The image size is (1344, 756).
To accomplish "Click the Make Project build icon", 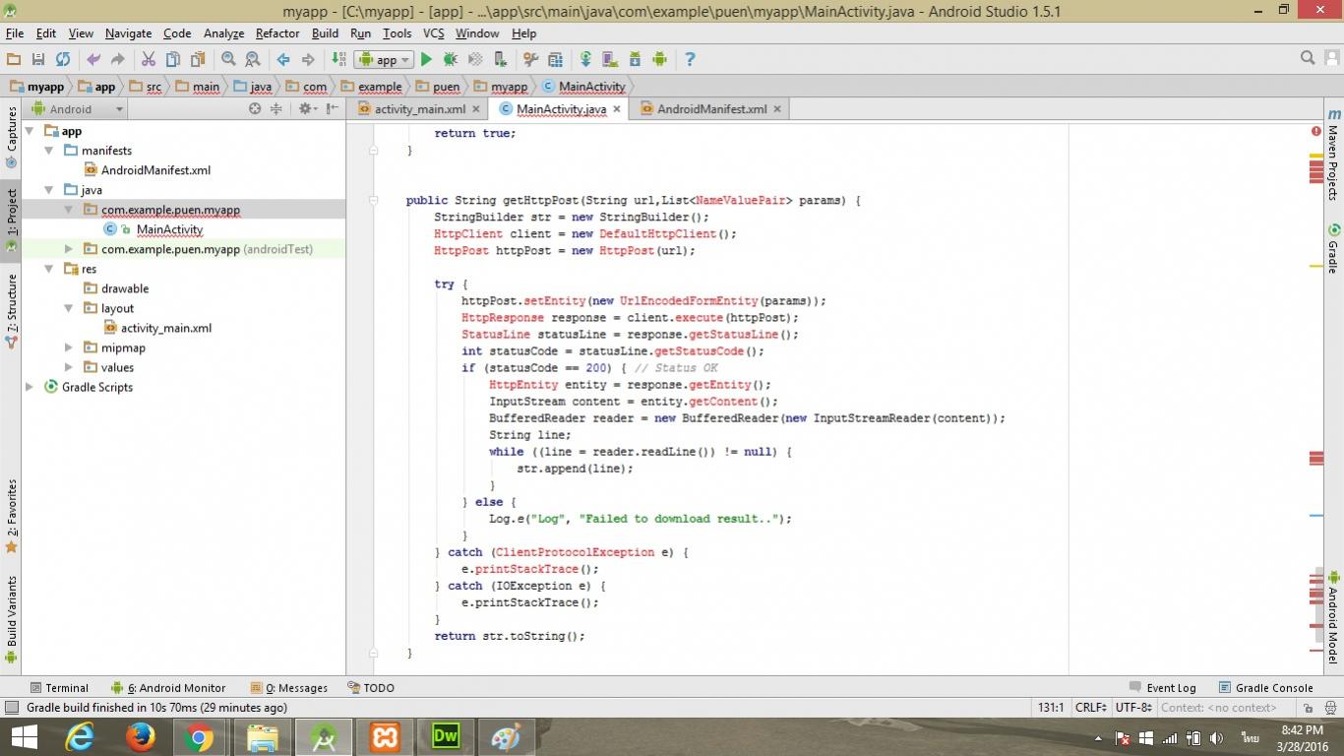I will click(x=338, y=59).
